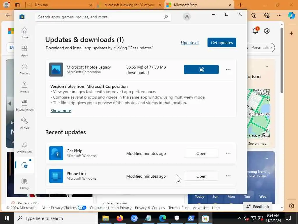Click the Get Help app icon
This screenshot has width=298, height=224.
tap(56, 153)
